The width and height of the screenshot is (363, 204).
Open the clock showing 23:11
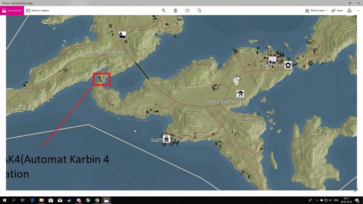[346, 200]
